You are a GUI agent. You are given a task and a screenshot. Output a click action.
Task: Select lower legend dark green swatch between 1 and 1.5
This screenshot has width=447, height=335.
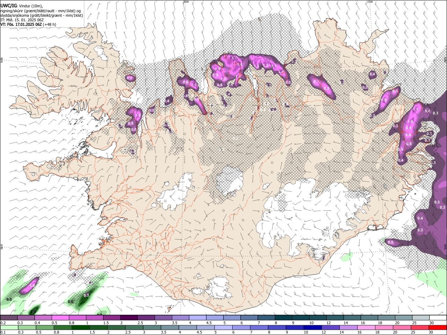pyautogui.click(x=80, y=328)
